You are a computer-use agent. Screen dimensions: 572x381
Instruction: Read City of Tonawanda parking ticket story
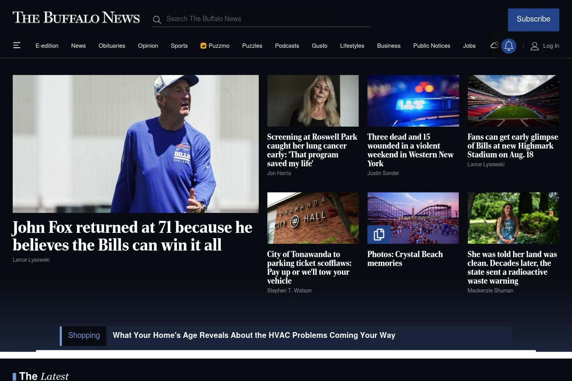(x=309, y=267)
